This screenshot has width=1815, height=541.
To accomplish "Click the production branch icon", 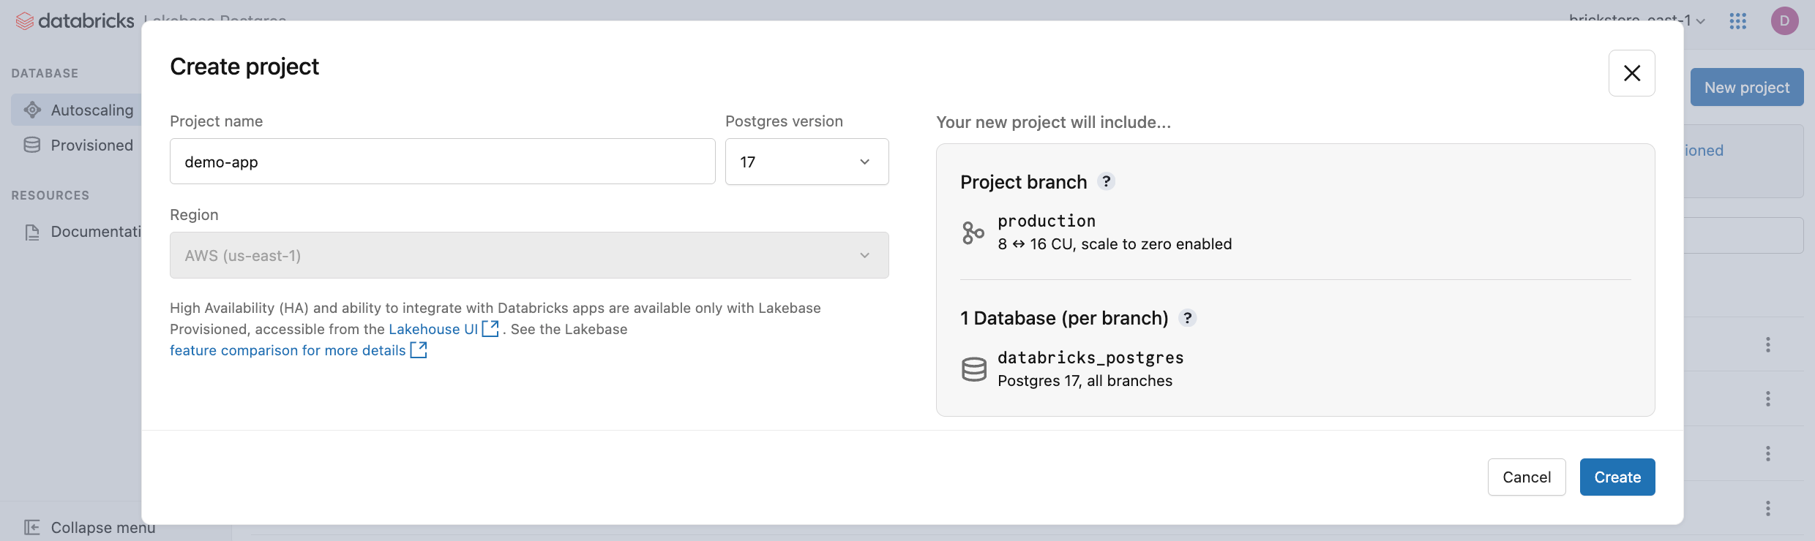I will pyautogui.click(x=973, y=233).
